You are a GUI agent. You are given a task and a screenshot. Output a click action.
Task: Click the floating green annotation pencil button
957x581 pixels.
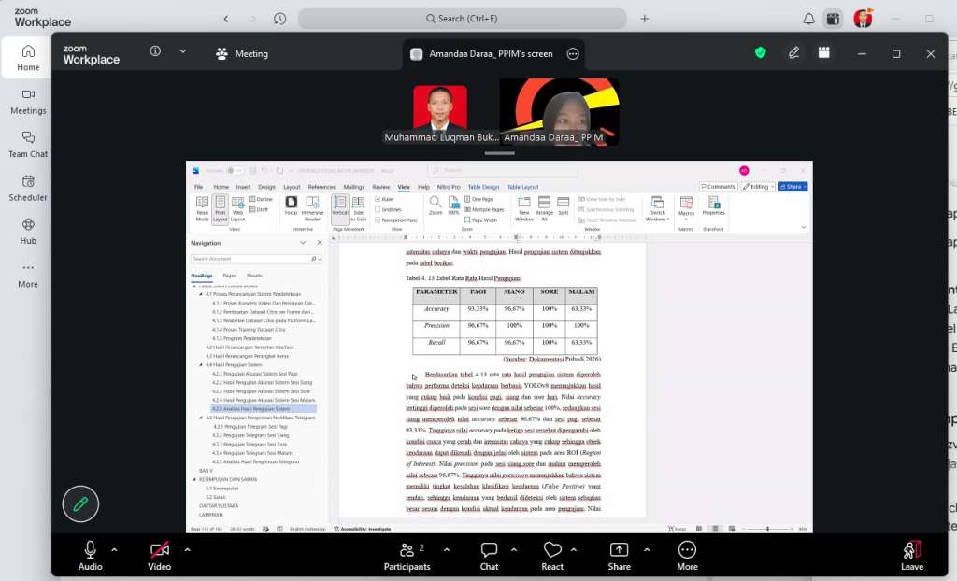(x=80, y=504)
